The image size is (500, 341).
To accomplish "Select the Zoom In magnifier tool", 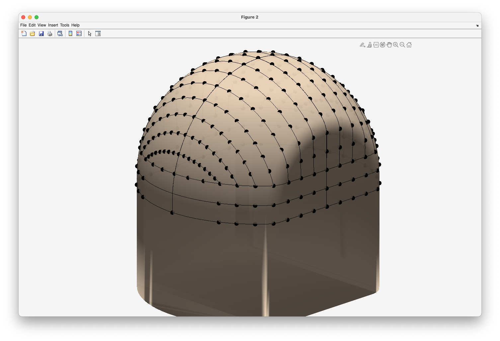I will [396, 45].
